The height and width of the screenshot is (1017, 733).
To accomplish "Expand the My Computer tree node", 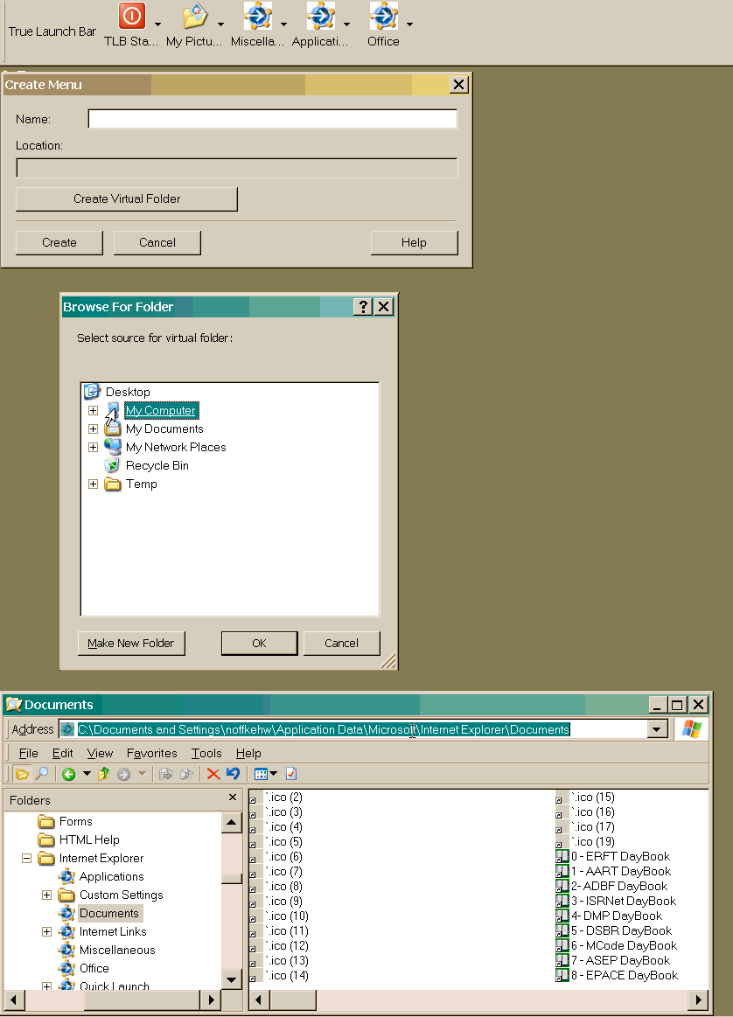I will point(94,410).
